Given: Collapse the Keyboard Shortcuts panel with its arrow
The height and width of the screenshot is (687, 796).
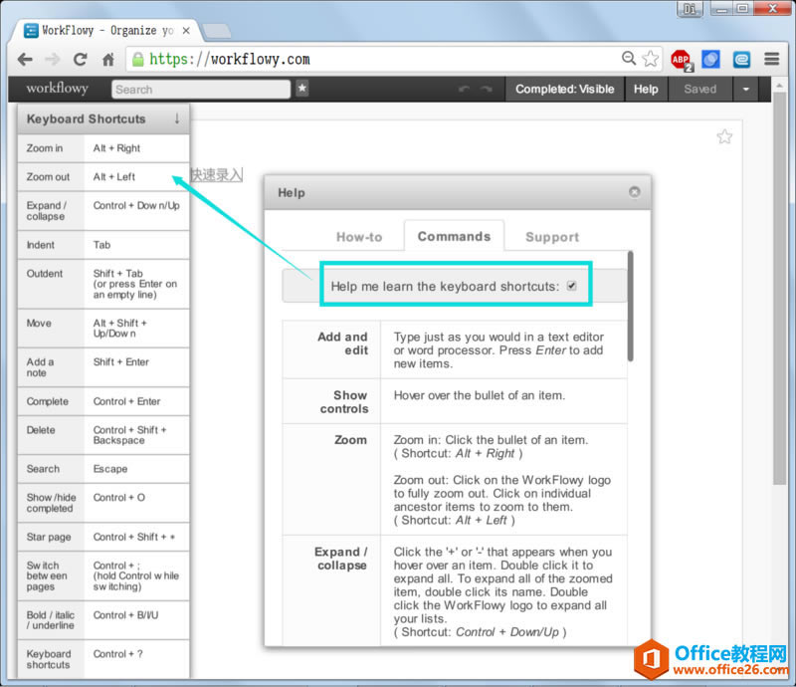Looking at the screenshot, I should point(176,118).
